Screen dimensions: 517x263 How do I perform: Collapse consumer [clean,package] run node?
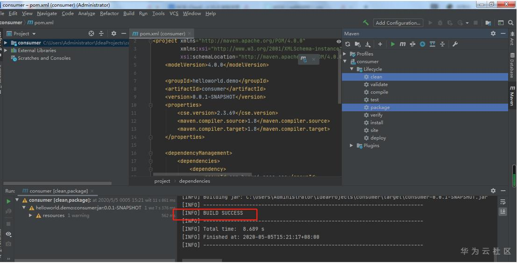point(17,200)
